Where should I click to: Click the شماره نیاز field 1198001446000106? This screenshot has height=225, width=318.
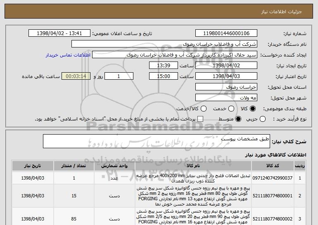226,33
